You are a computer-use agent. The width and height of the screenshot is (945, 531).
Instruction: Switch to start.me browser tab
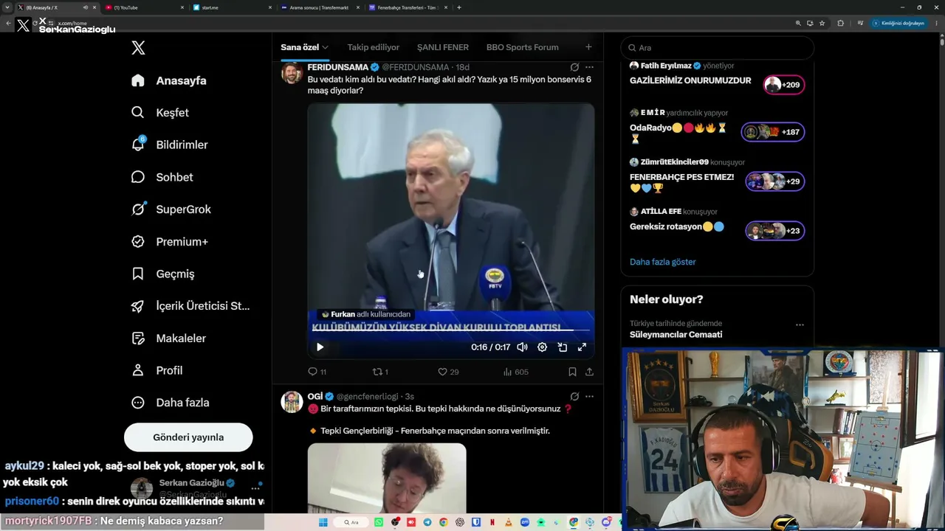click(x=231, y=7)
